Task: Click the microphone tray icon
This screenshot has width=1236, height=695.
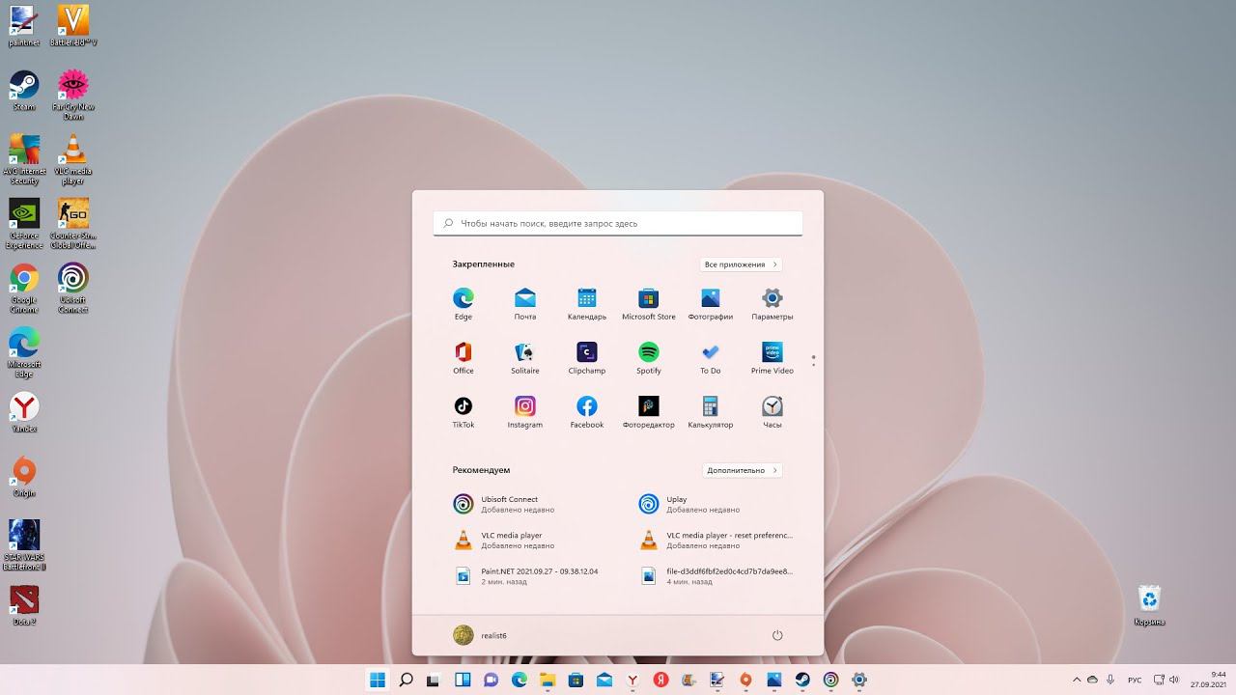Action: [x=1110, y=680]
